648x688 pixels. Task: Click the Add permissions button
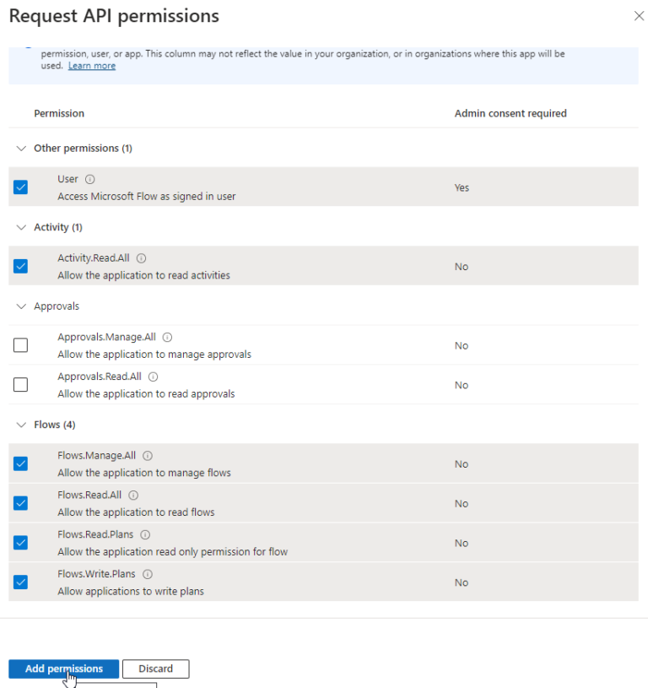pos(63,669)
